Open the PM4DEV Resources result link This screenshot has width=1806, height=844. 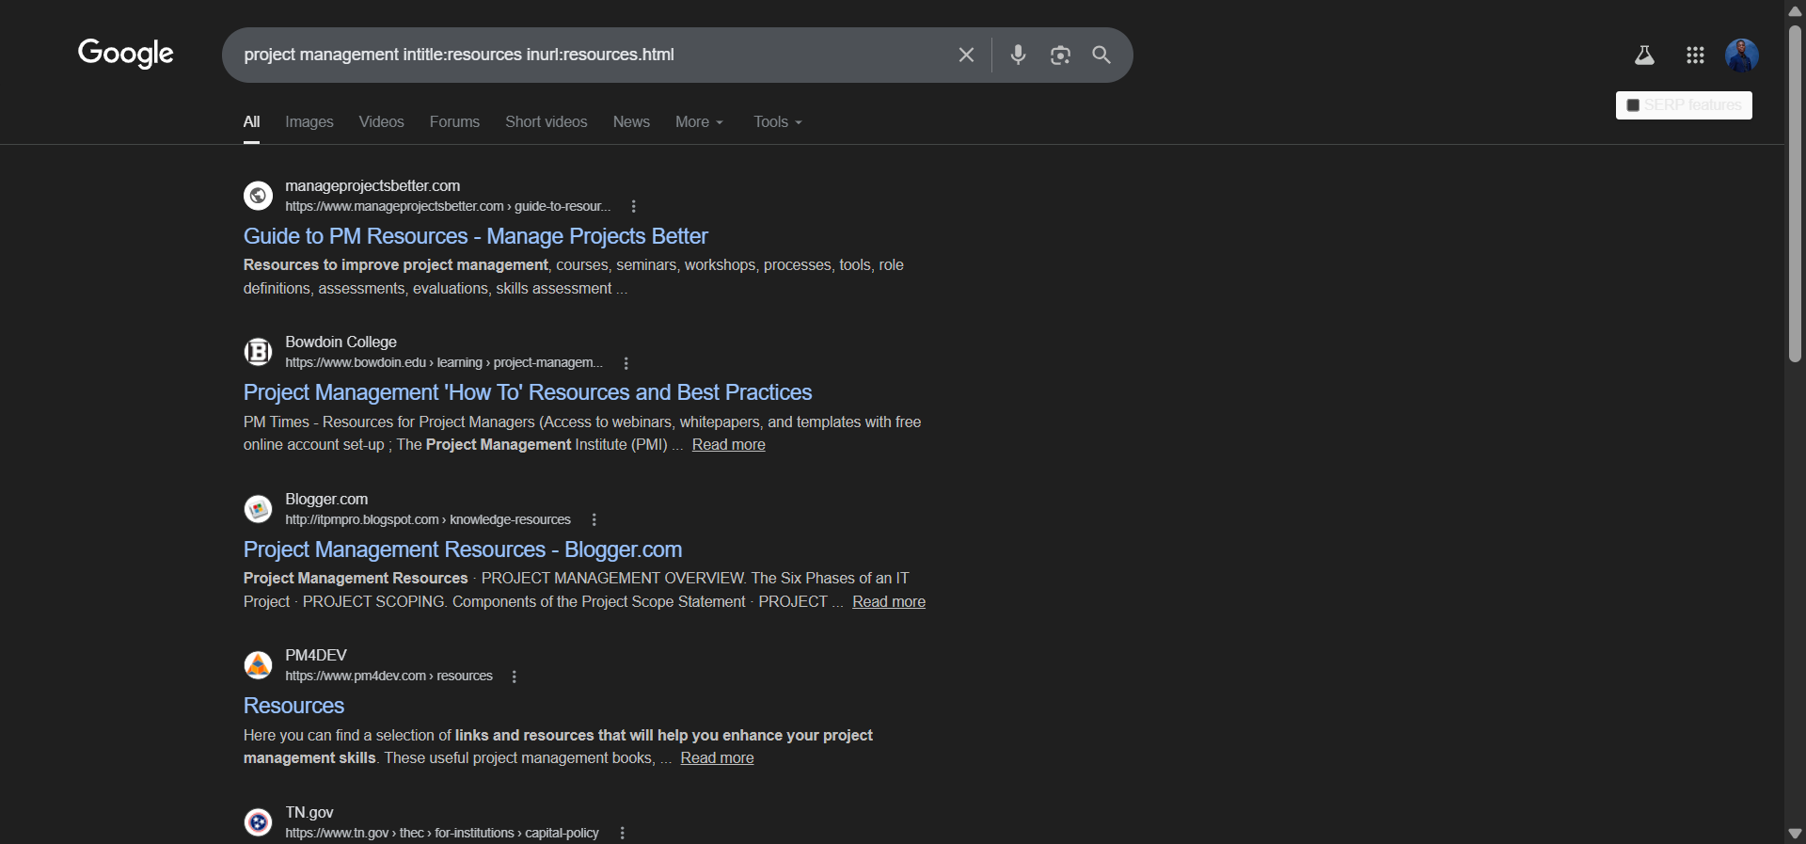(293, 706)
